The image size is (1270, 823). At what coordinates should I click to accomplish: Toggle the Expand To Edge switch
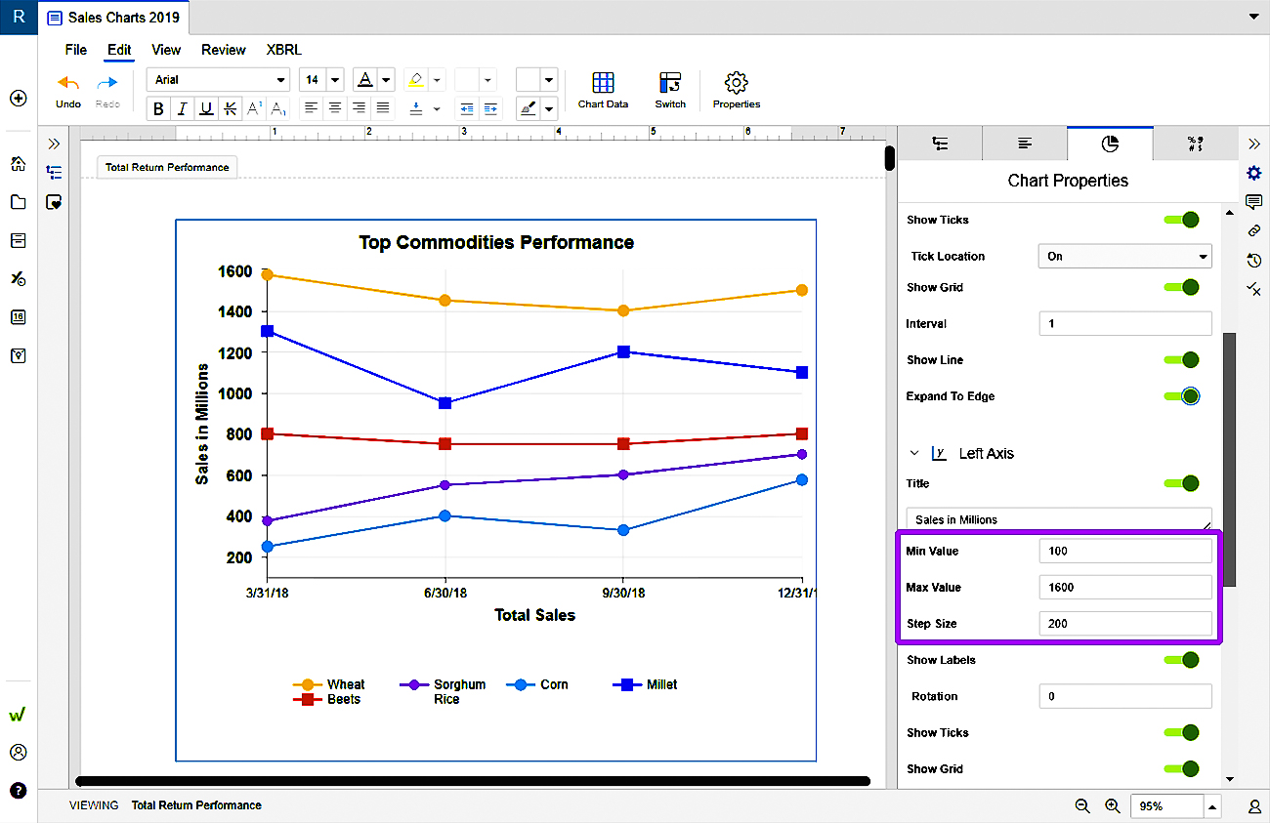1181,396
